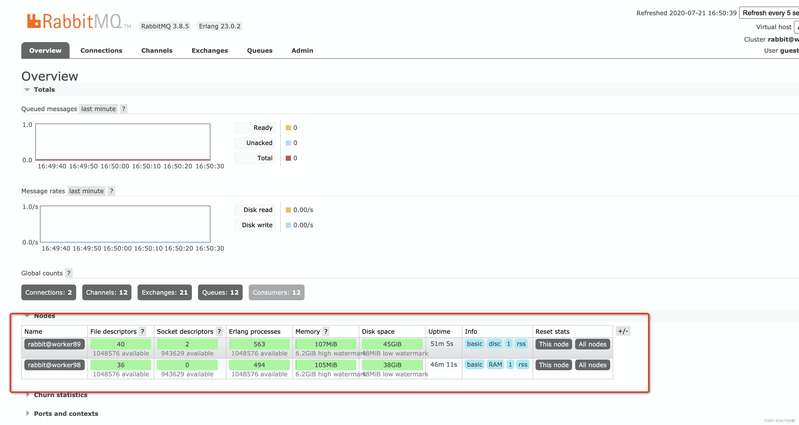Click the 38GiB disk space bar

392,365
